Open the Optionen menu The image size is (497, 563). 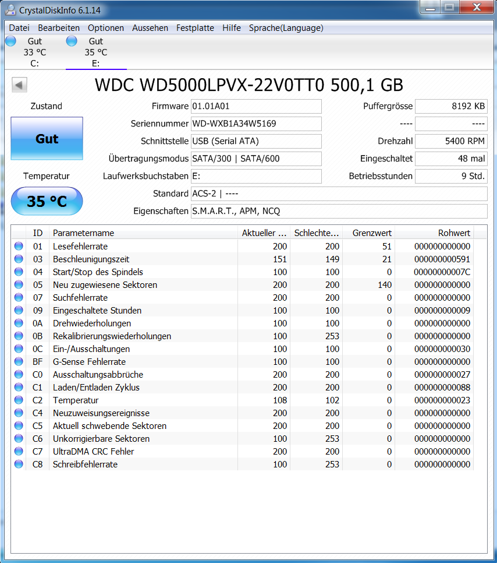(x=106, y=28)
